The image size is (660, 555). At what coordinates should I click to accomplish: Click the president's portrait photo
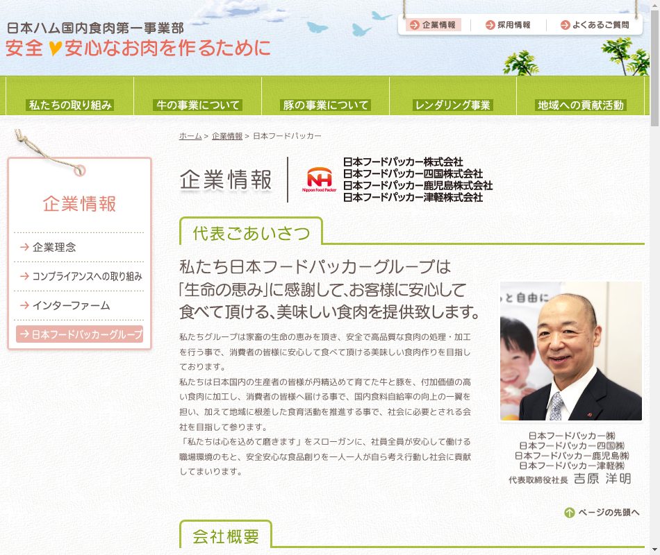[x=570, y=351]
